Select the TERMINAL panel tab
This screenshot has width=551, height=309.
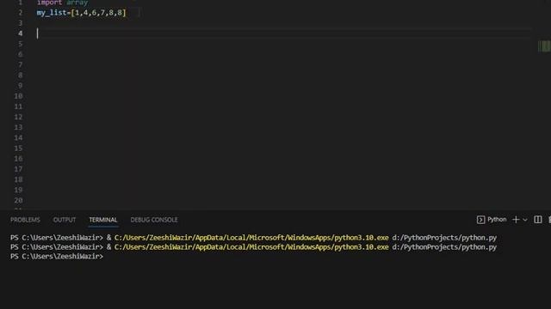pos(103,220)
